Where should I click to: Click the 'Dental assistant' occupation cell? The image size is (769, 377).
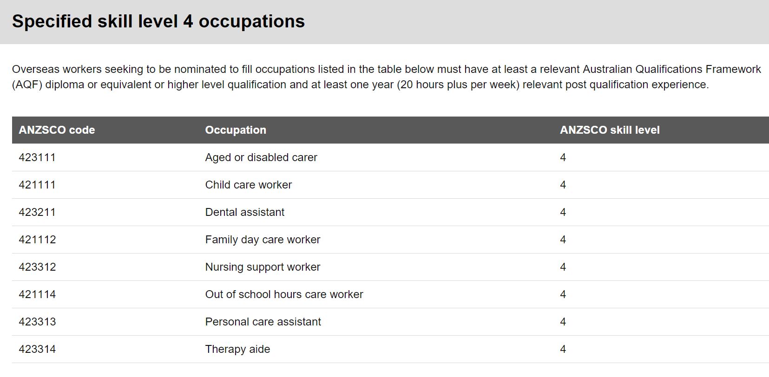[x=245, y=212]
